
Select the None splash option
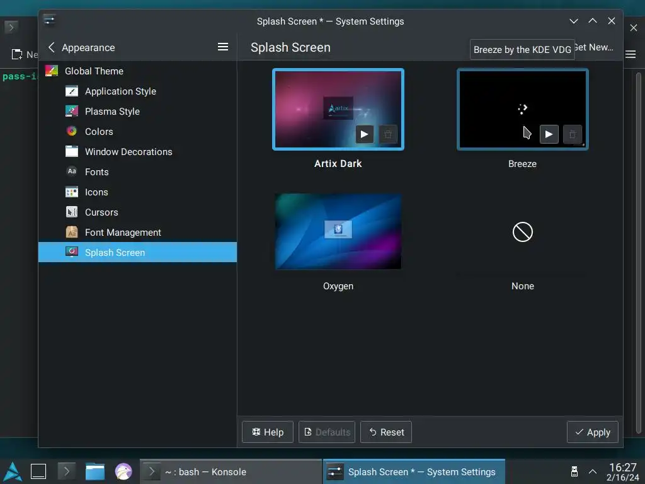point(522,232)
